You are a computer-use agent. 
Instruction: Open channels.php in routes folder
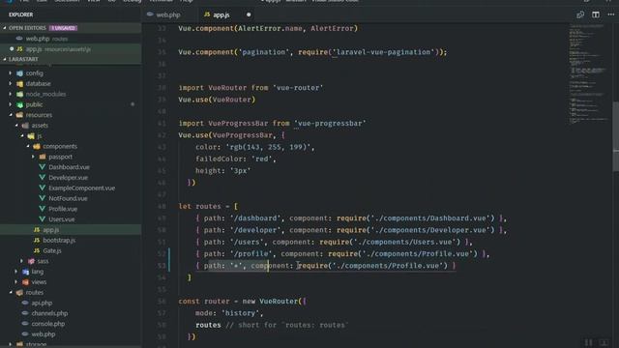pyautogui.click(x=49, y=313)
